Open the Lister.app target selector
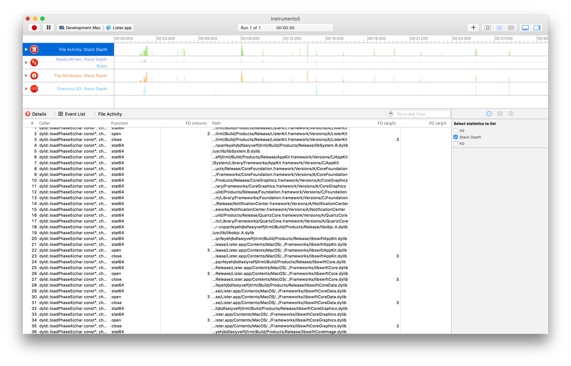 pos(120,27)
